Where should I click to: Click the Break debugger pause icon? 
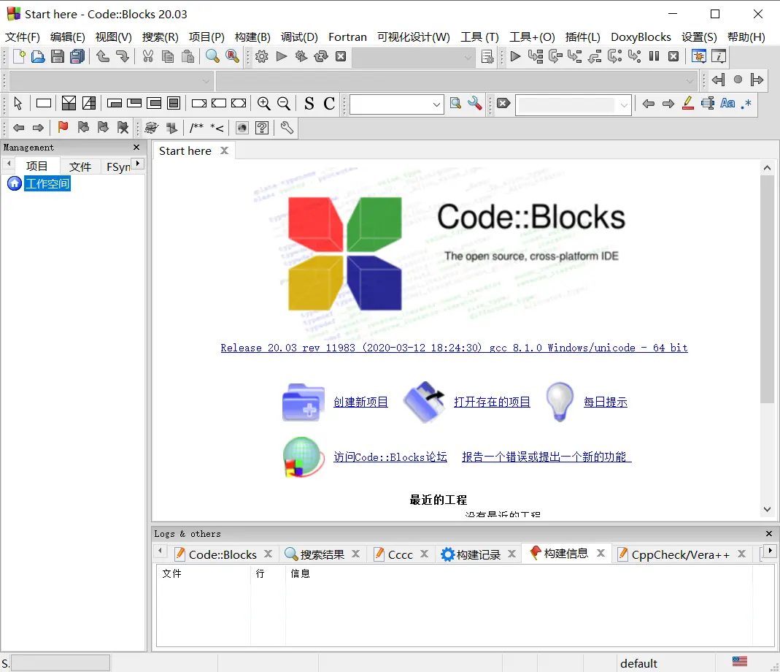(x=654, y=56)
